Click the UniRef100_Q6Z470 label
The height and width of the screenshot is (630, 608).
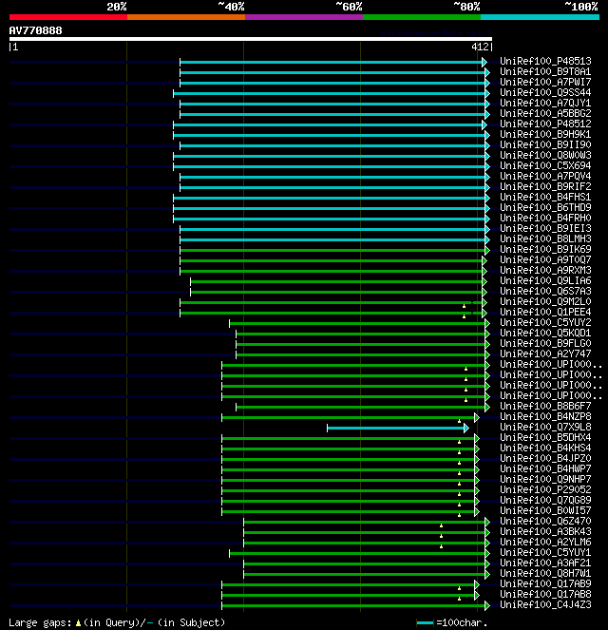tap(545, 521)
